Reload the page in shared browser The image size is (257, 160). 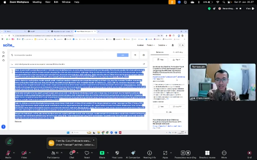coord(9,36)
